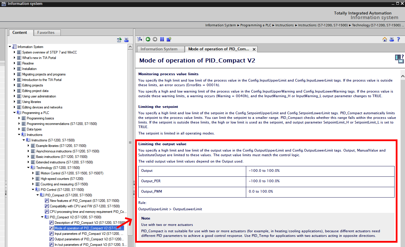The height and width of the screenshot is (247, 405).
Task: Click the add-to-favorites icon with yellow star
Action: (x=169, y=39)
